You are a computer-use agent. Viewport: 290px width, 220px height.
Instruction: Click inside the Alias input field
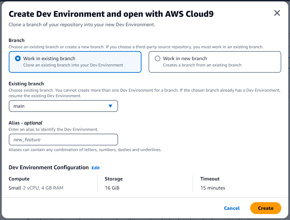(x=63, y=139)
